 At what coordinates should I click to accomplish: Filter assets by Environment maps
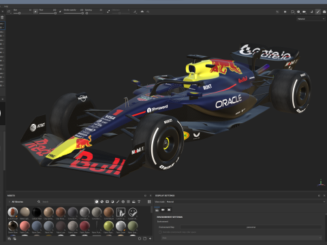click(x=134, y=201)
